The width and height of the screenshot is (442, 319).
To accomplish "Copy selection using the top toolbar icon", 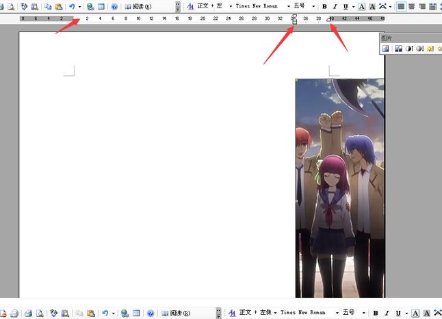I will click(x=48, y=6).
